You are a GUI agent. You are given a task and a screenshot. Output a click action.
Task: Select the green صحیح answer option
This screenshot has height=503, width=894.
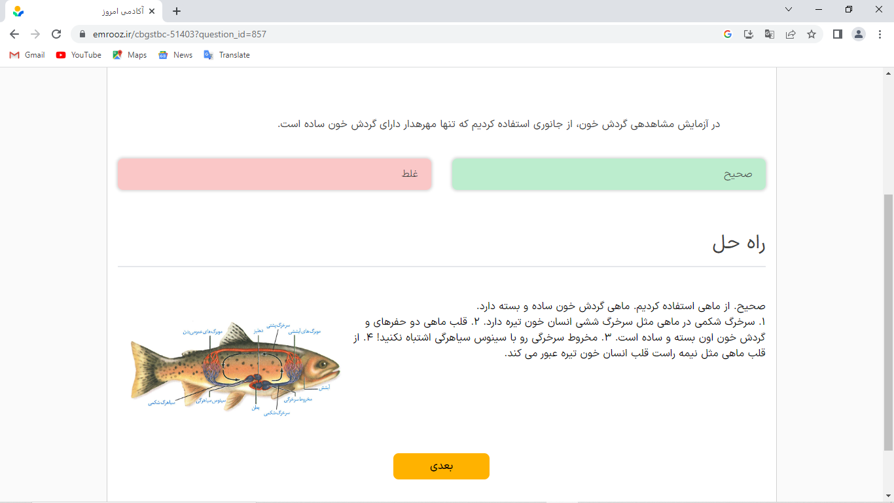[609, 174]
